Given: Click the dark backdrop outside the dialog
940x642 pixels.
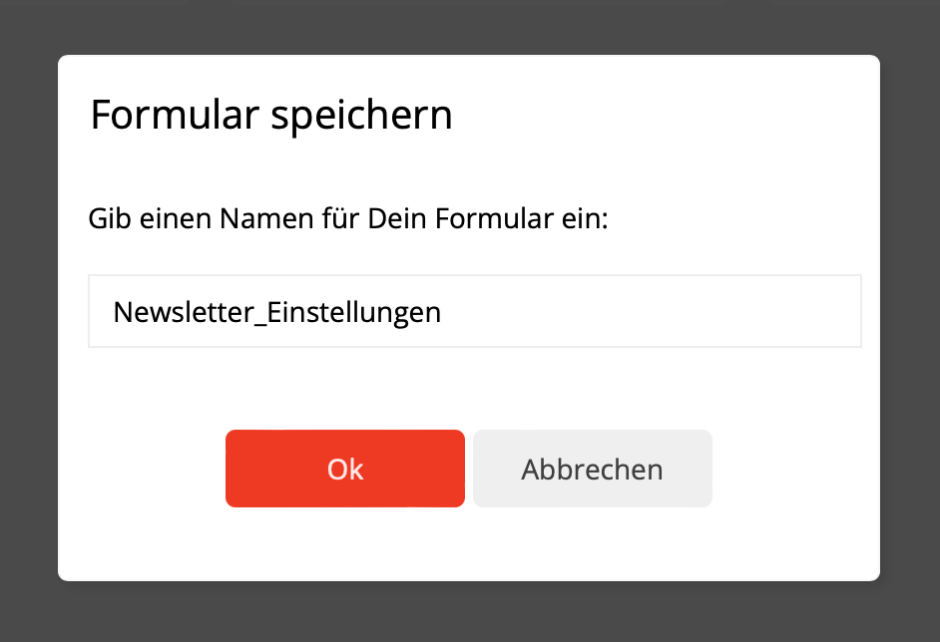Looking at the screenshot, I should (x=28, y=319).
